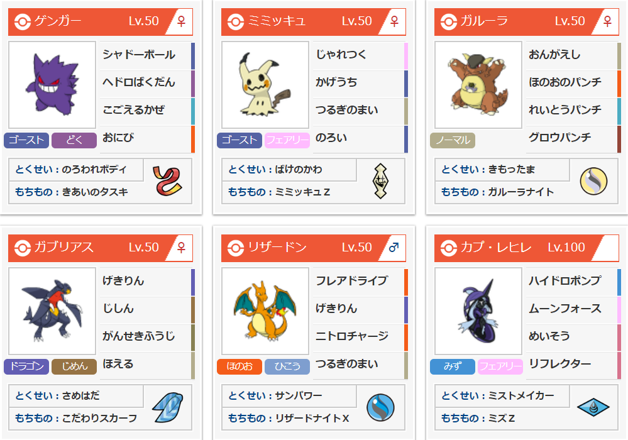Screen dimensions: 628x440
Task: Click the Focus Sash item icon on Gengar's card
Action: 167,181
